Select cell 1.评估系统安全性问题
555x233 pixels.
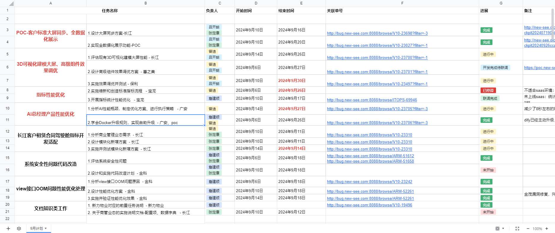coord(146,158)
